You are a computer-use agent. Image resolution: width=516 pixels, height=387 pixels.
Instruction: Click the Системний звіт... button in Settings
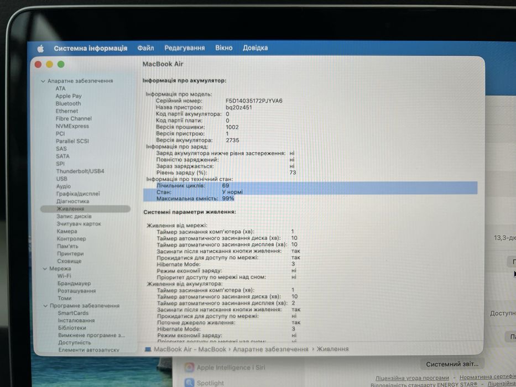tap(452, 364)
